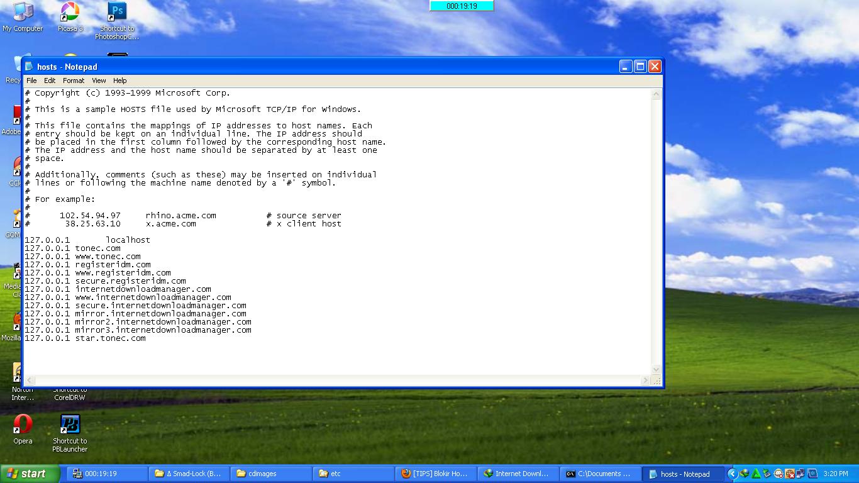Click the dark blue square tray icon
This screenshot has height=483, width=859.
pos(812,474)
